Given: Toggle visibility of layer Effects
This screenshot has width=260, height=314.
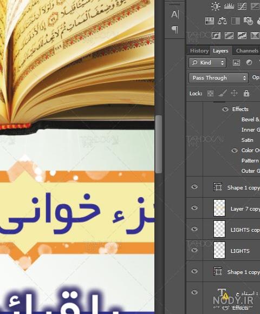Looking at the screenshot, I should [225, 109].
